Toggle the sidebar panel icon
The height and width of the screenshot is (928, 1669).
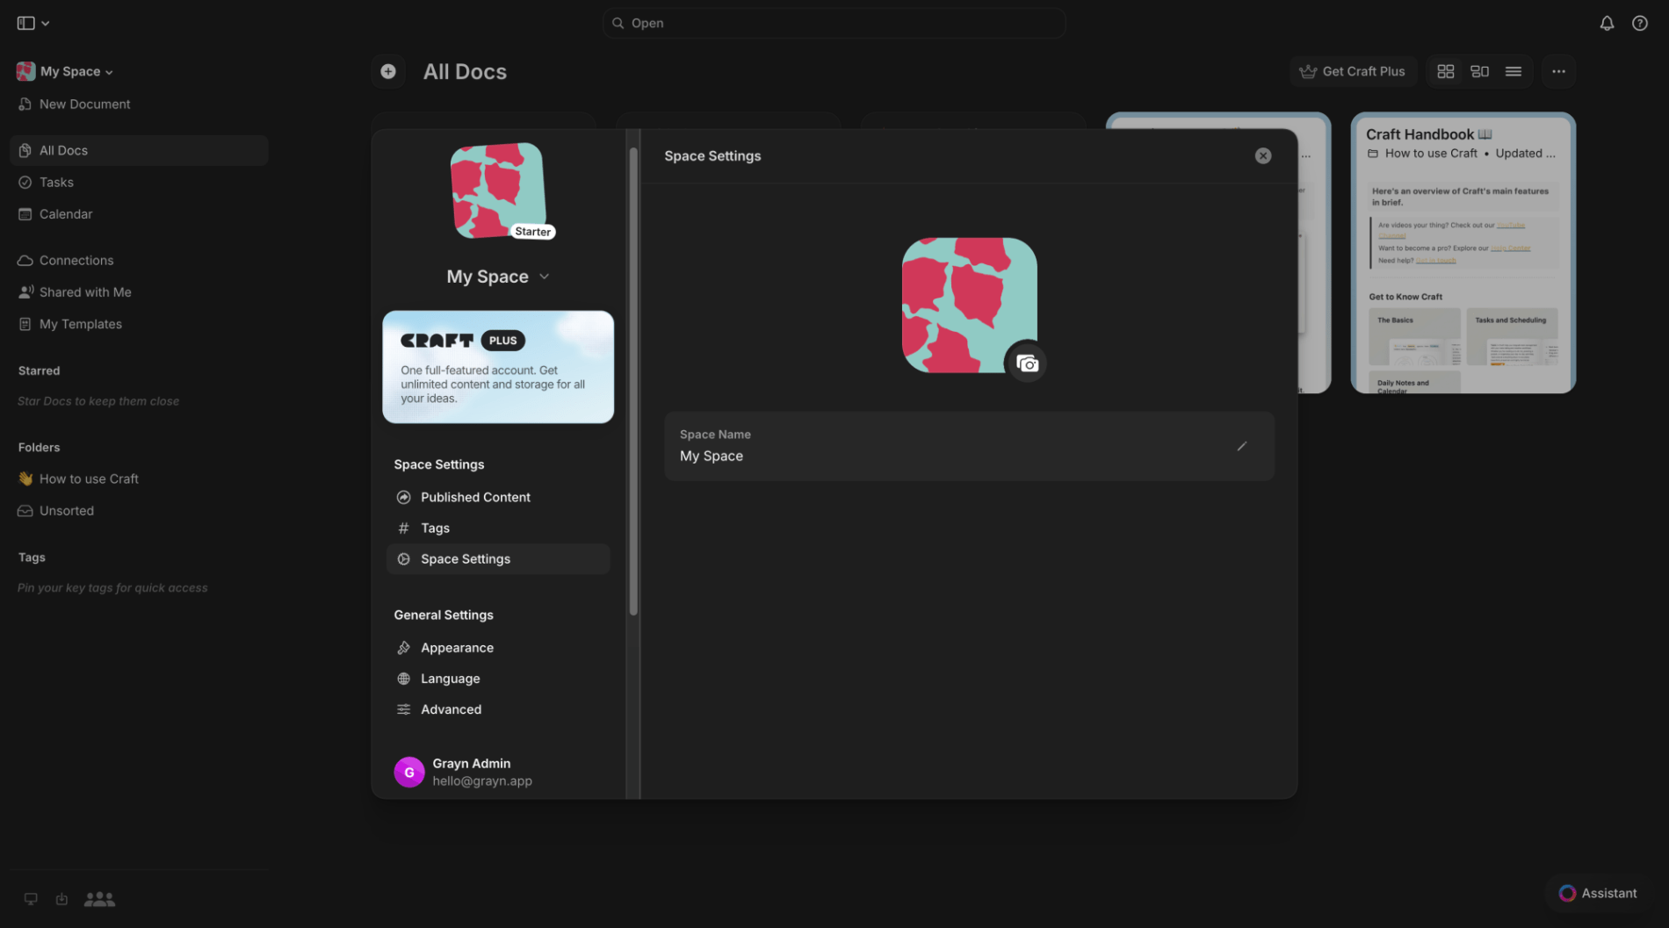tap(25, 23)
